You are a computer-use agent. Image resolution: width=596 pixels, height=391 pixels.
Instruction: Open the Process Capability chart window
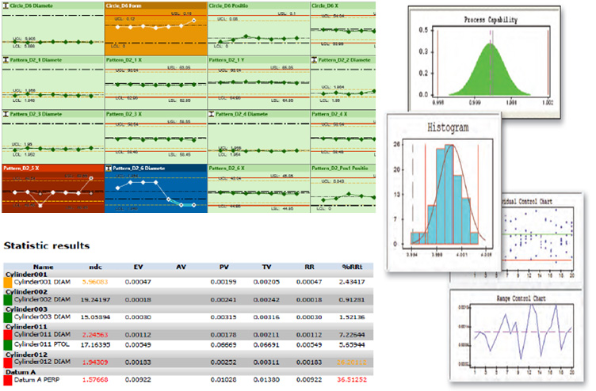coord(484,62)
